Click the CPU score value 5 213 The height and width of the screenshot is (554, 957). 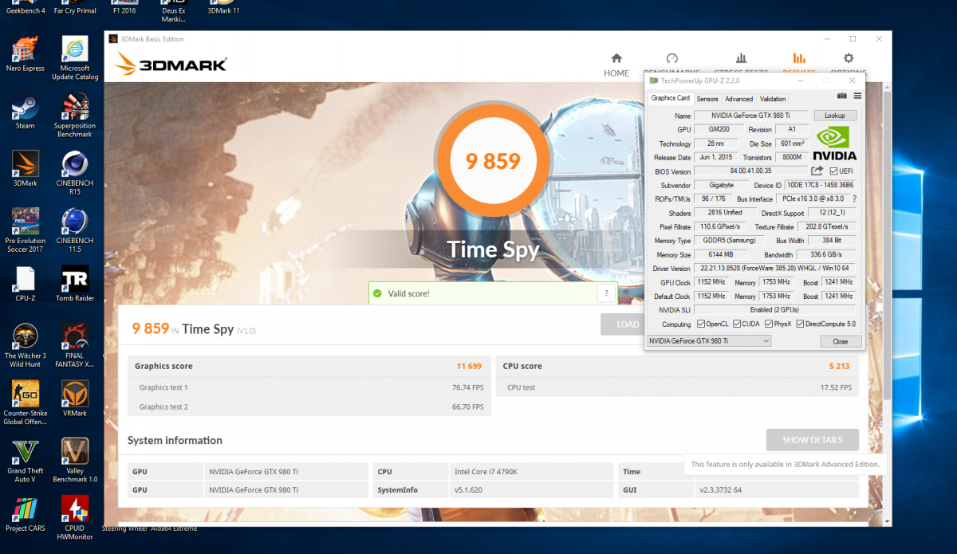click(x=839, y=366)
